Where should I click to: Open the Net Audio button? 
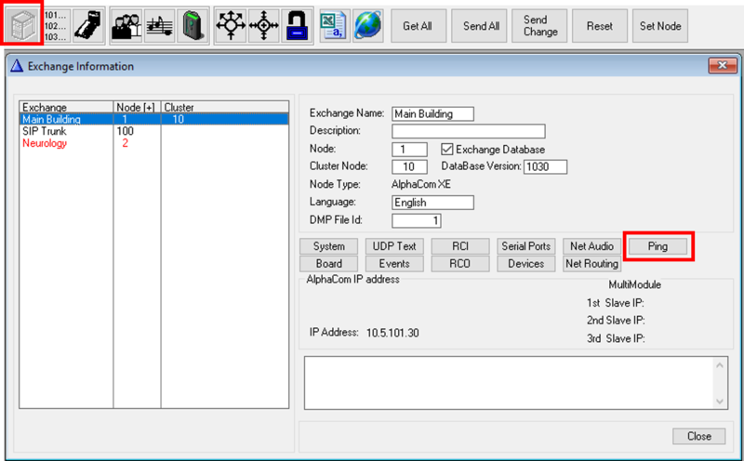[591, 246]
